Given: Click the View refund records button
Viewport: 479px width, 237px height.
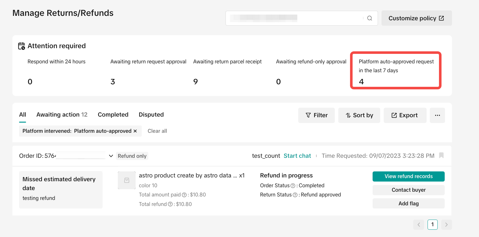Looking at the screenshot, I should point(408,176).
